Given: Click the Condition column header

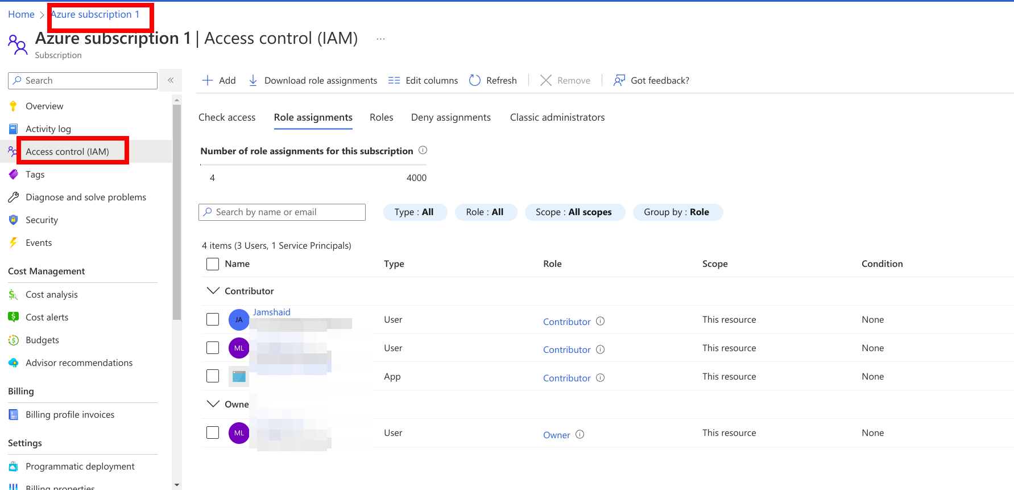Looking at the screenshot, I should pyautogui.click(x=882, y=263).
